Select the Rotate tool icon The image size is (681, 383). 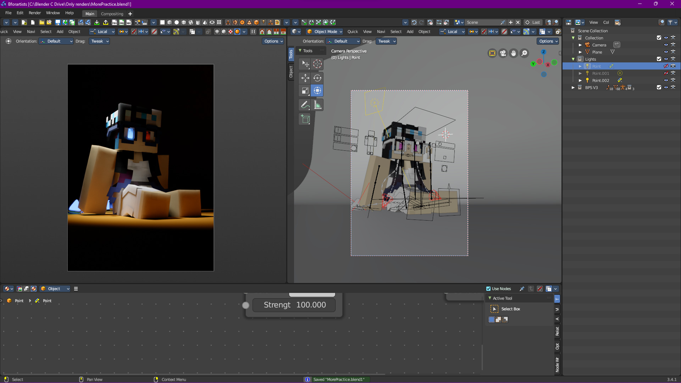pyautogui.click(x=317, y=78)
